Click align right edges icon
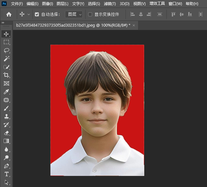 (x=149, y=14)
